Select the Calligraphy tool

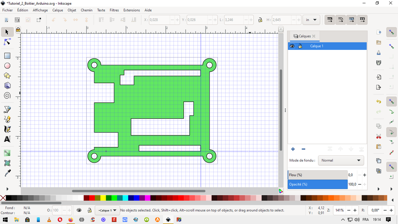pos(7,129)
